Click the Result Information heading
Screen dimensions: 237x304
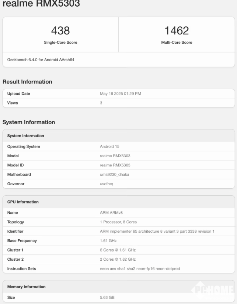click(27, 82)
